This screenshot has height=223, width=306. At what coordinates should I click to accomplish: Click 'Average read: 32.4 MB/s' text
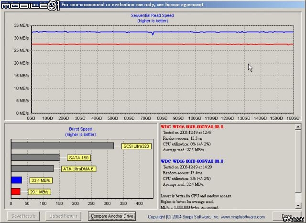coord(183,184)
